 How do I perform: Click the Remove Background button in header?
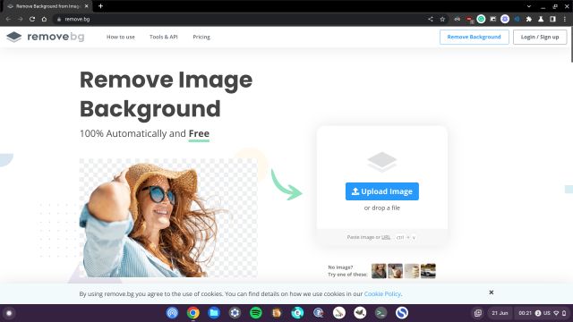point(474,37)
